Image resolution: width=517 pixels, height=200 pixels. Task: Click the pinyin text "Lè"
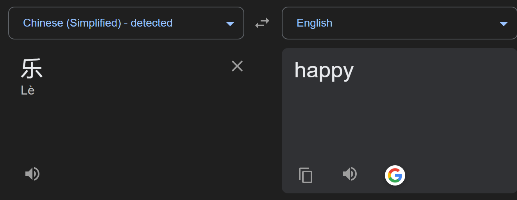(x=28, y=91)
